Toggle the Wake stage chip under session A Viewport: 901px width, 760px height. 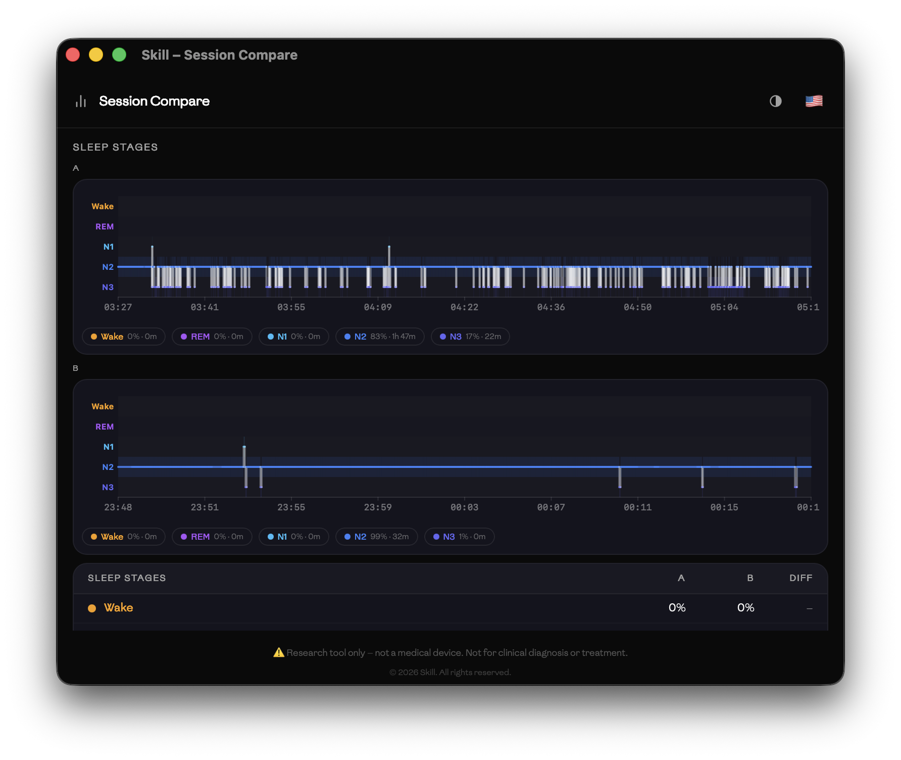[123, 336]
